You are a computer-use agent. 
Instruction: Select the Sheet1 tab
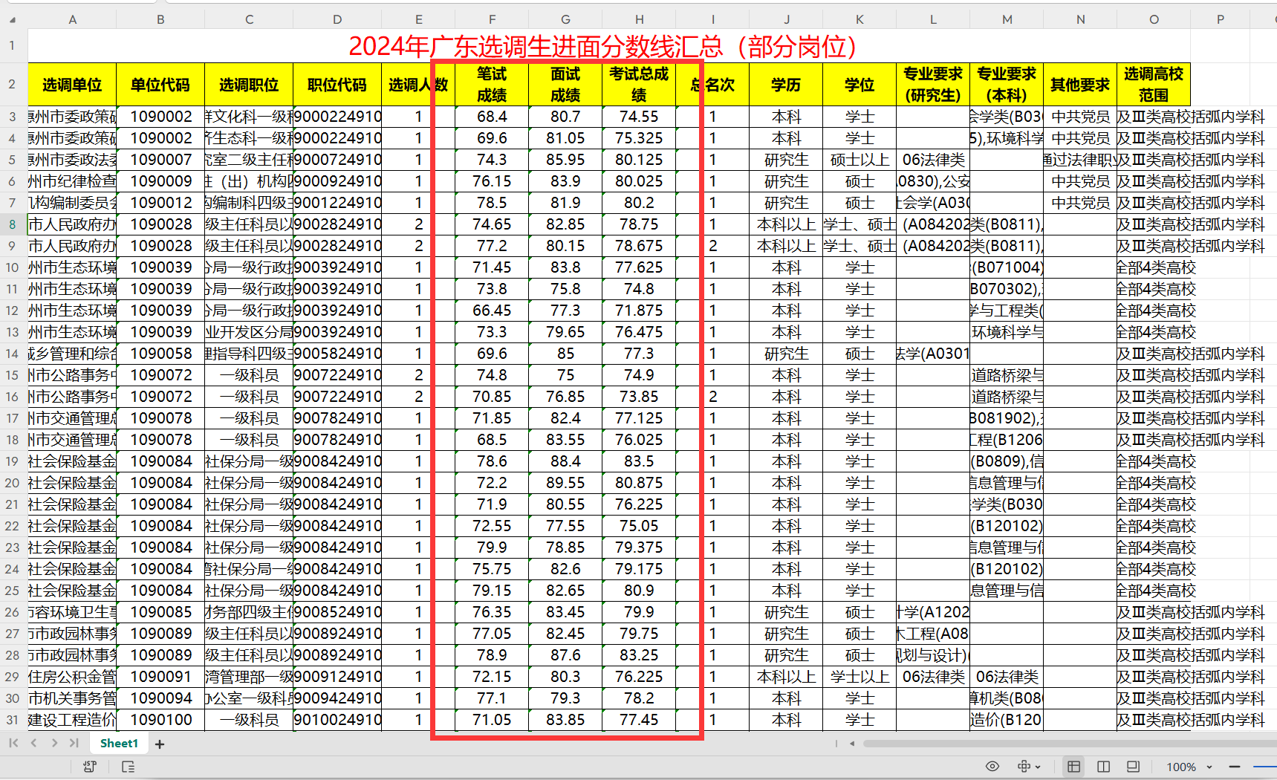click(x=119, y=744)
